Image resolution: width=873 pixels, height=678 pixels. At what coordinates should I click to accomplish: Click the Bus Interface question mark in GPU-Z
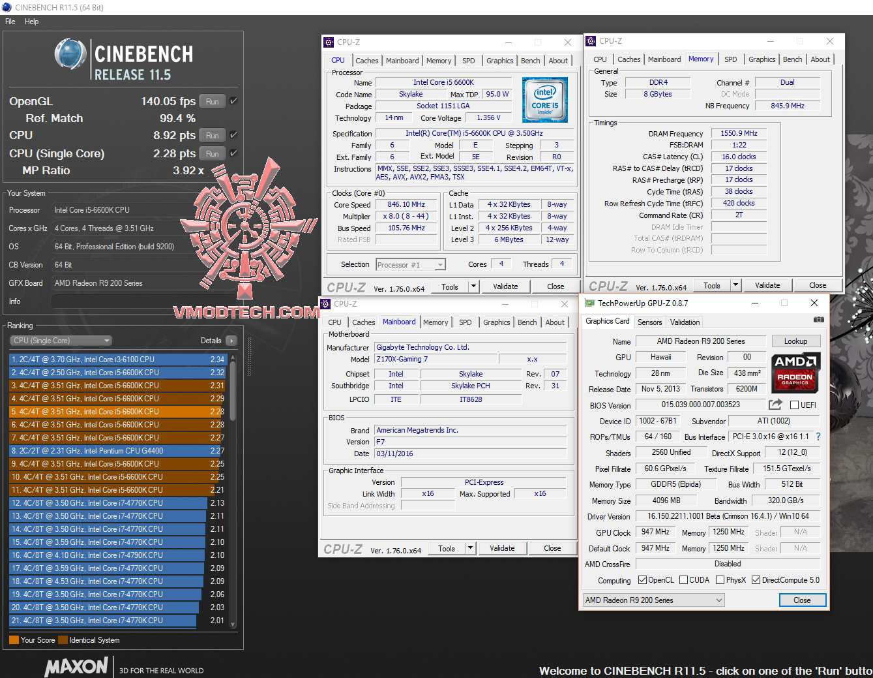[x=818, y=437]
